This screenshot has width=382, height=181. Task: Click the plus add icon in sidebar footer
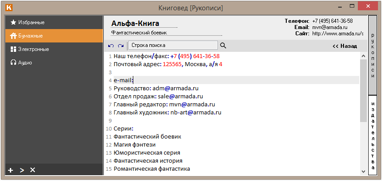[x=11, y=170]
